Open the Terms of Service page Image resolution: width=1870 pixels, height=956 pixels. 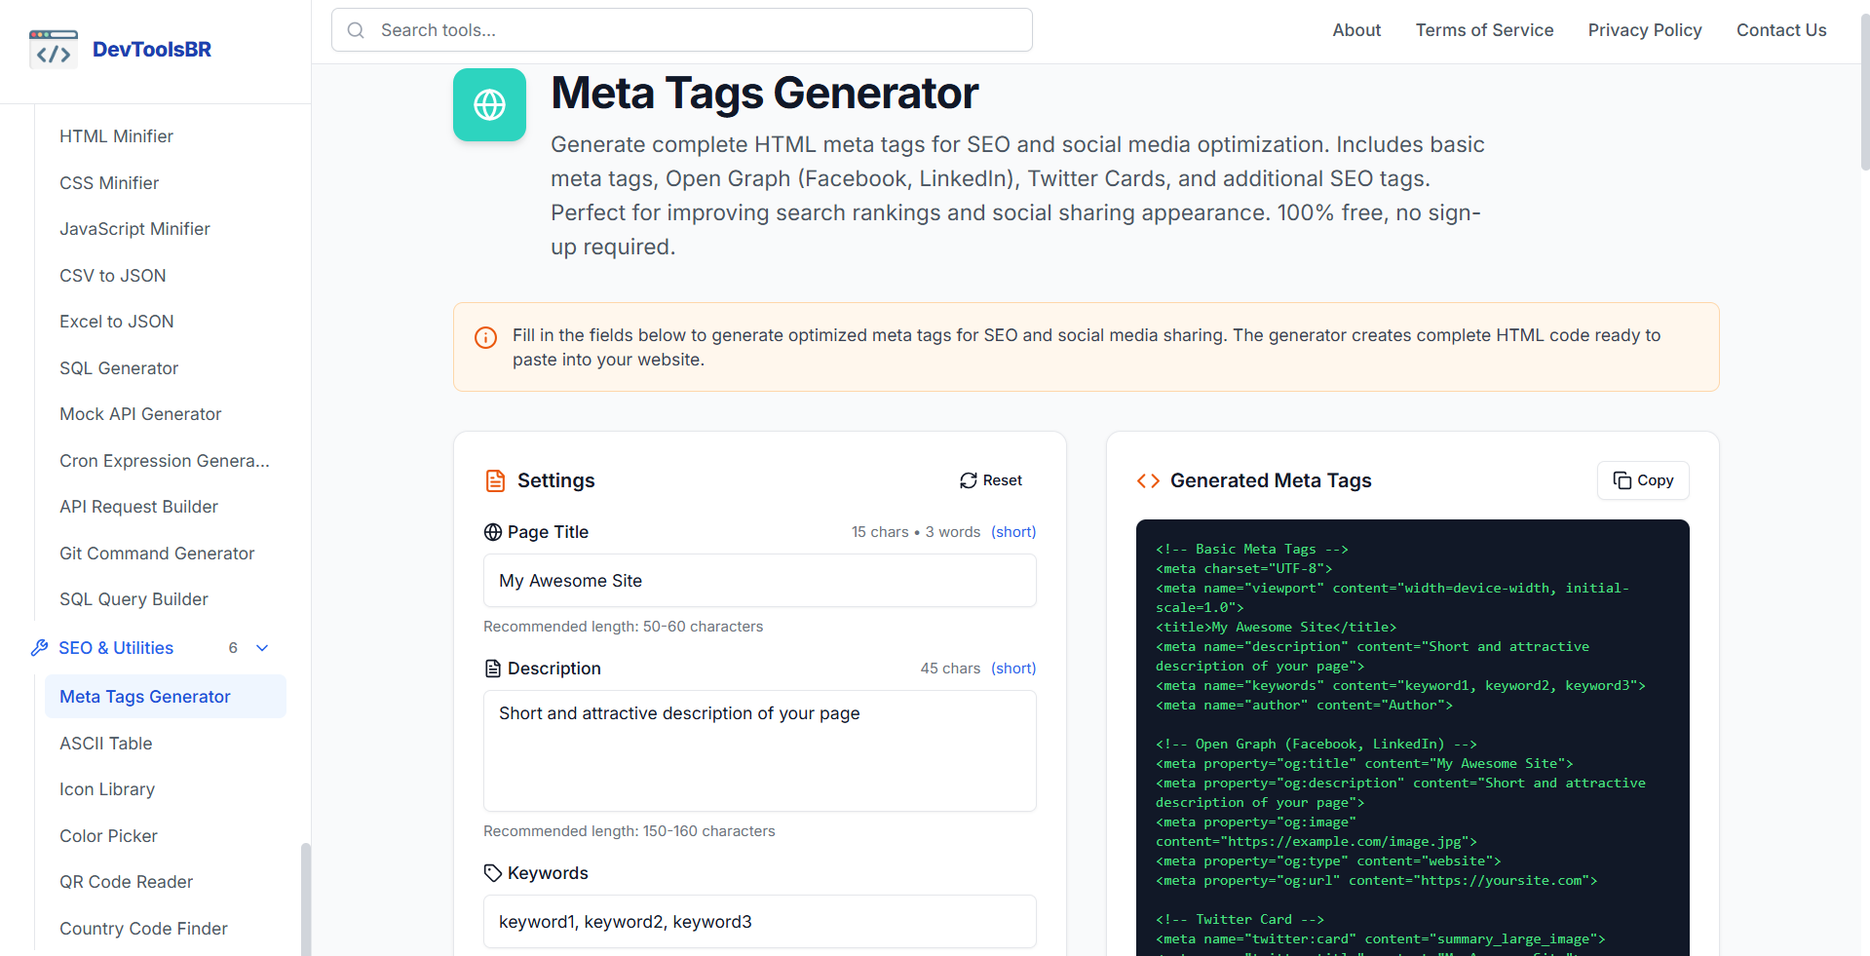point(1484,30)
